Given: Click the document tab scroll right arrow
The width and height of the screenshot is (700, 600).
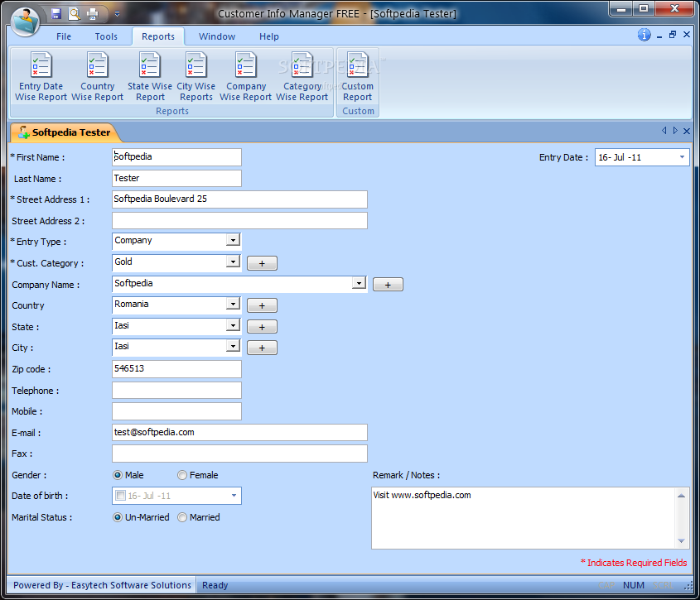Looking at the screenshot, I should click(x=675, y=130).
